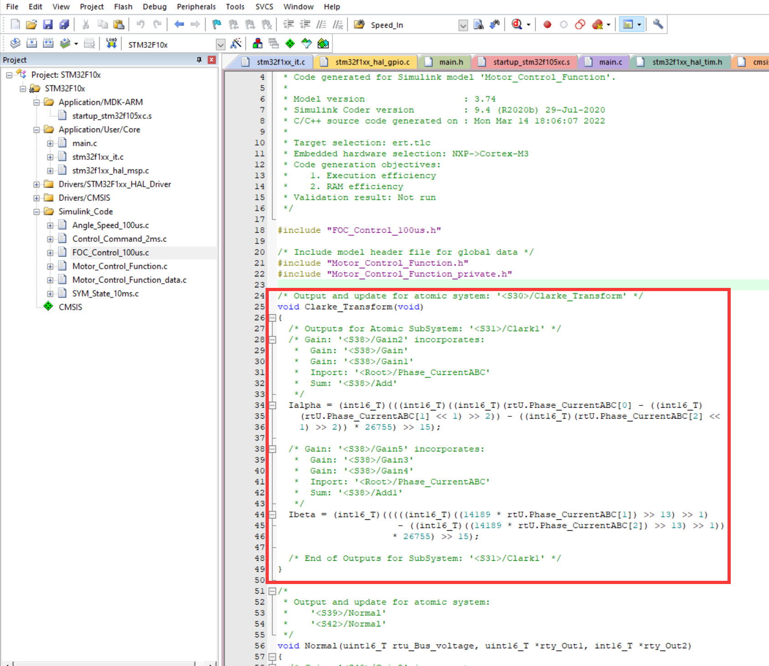This screenshot has height=666, width=769.
Task: Open the batch build dropdown arrow
Action: coord(76,44)
